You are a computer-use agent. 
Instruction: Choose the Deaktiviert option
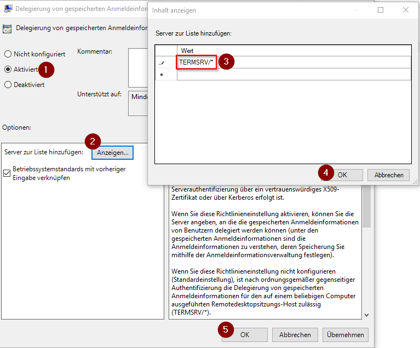[8, 85]
